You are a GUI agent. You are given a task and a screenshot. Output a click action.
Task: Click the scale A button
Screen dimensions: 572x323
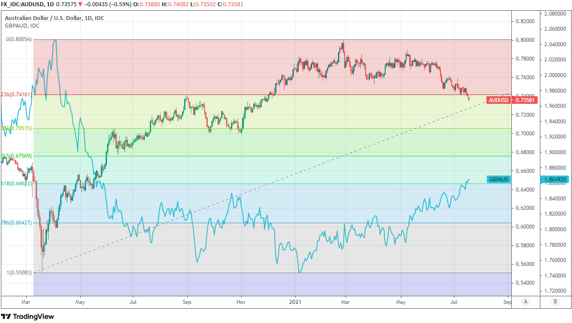tap(526, 302)
